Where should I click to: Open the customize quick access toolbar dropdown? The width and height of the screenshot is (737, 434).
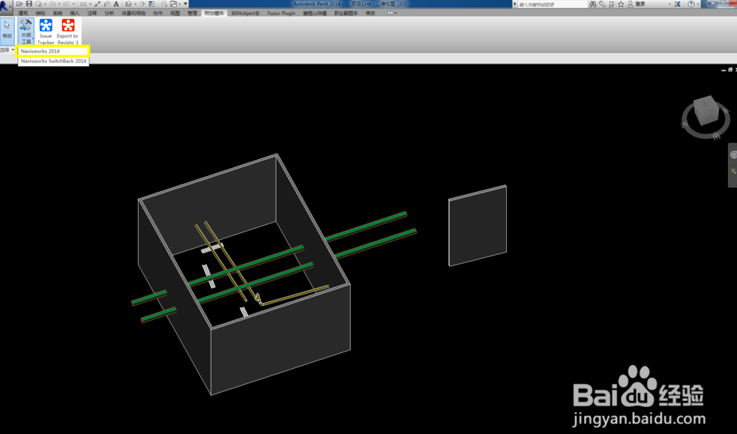click(185, 4)
